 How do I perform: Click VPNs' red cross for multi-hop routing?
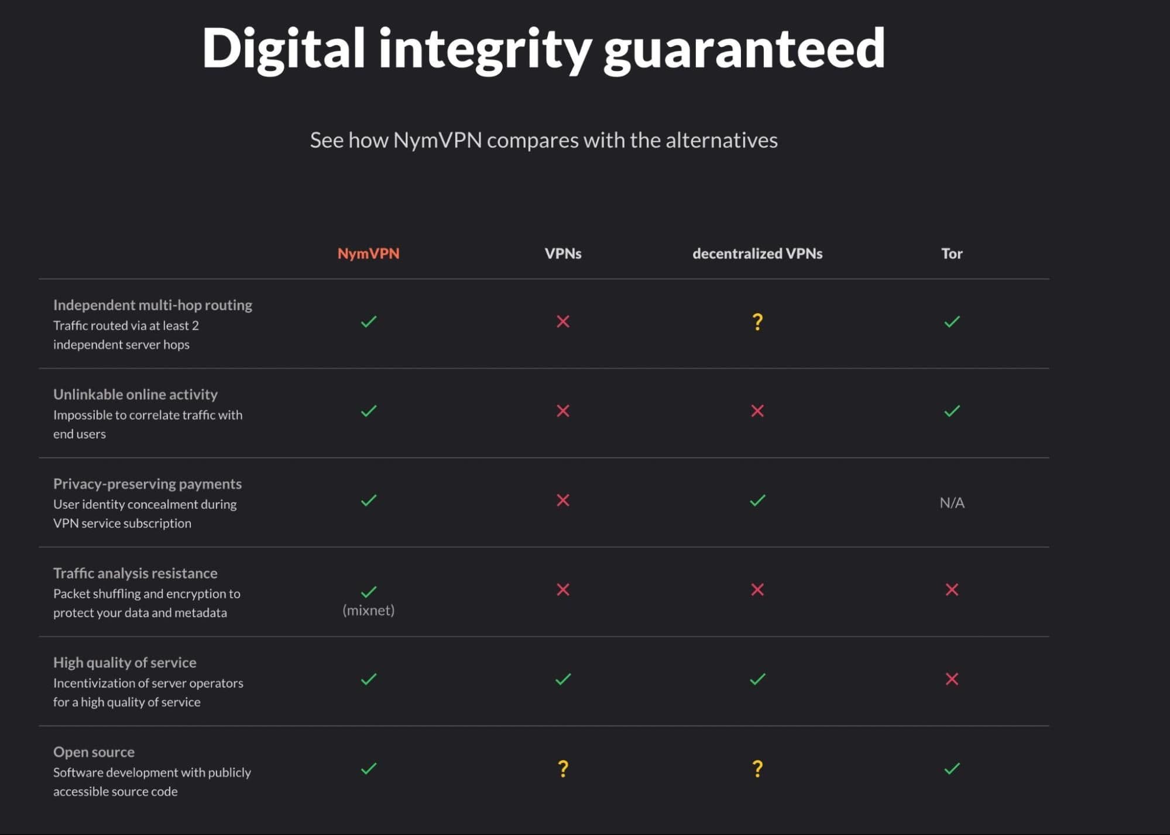click(563, 321)
